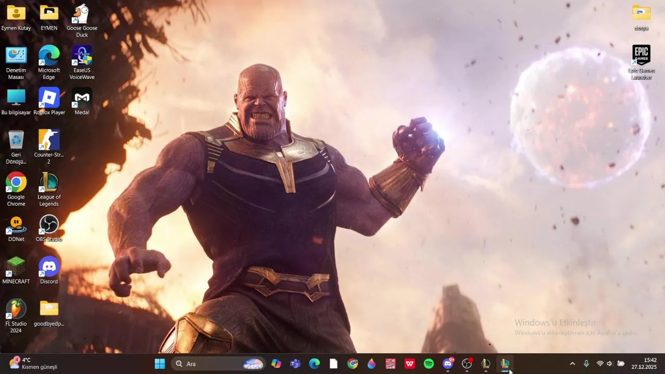665x374 pixels.
Task: Open the goodbyedp... desktop folder
Action: pos(49,313)
